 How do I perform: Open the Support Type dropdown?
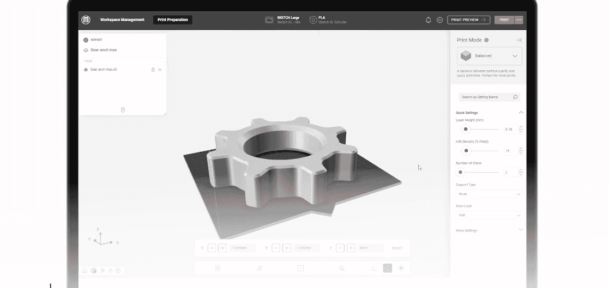[489, 194]
